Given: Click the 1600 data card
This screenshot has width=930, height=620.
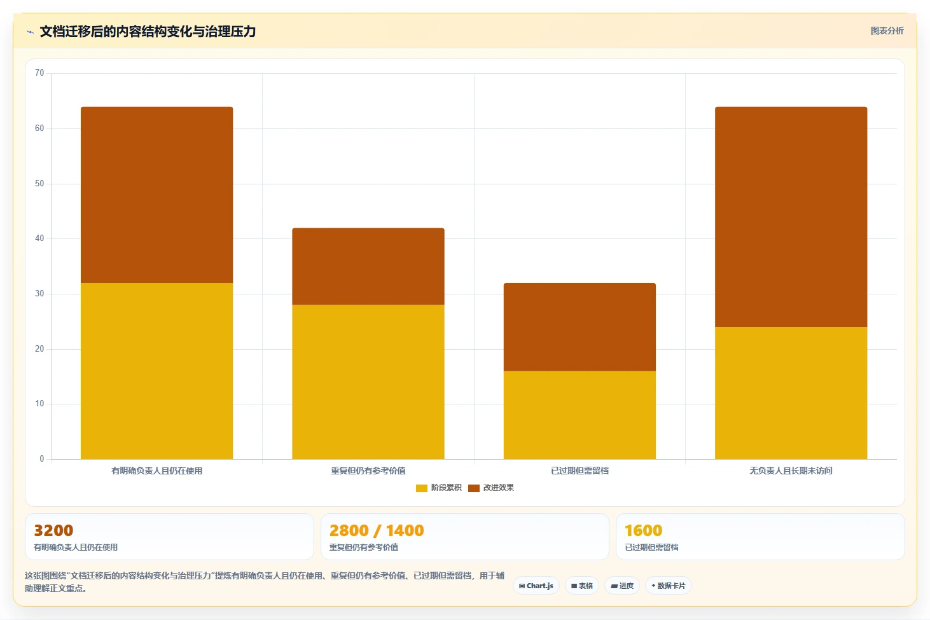Looking at the screenshot, I should tap(760, 537).
